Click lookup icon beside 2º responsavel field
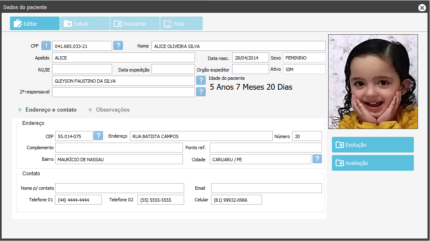 [x=201, y=92]
